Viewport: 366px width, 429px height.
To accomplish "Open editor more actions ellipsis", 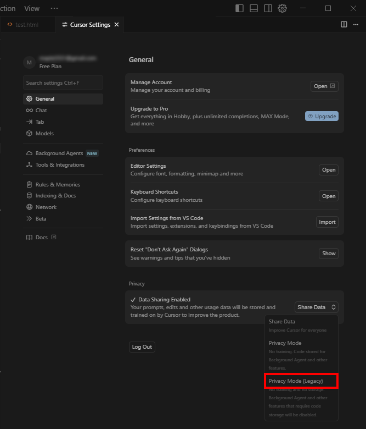I will point(356,25).
